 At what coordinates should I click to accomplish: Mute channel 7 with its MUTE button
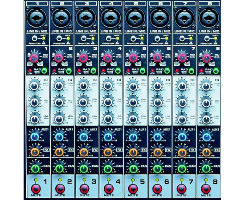click(182, 189)
